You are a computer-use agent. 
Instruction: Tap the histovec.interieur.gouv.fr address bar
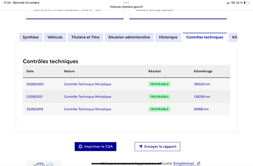[126, 7]
